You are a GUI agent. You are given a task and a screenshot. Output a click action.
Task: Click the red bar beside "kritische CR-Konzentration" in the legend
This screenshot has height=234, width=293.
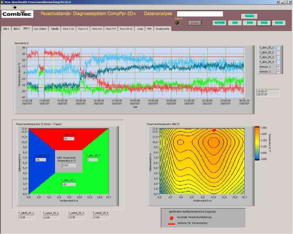(171, 224)
